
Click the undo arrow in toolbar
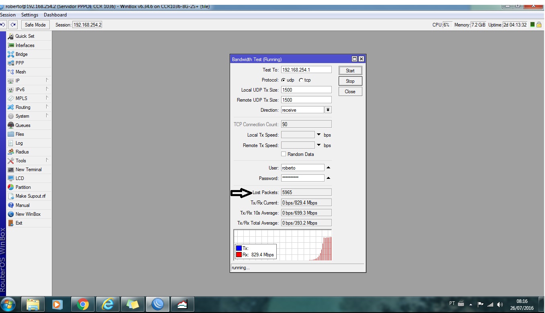tap(4, 25)
